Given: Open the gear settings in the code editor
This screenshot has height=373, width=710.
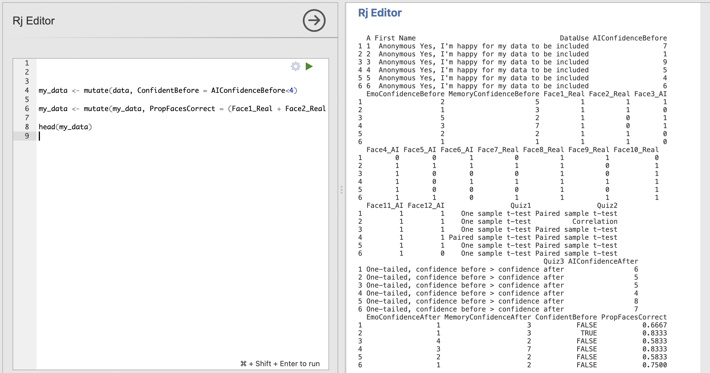Looking at the screenshot, I should [x=296, y=66].
